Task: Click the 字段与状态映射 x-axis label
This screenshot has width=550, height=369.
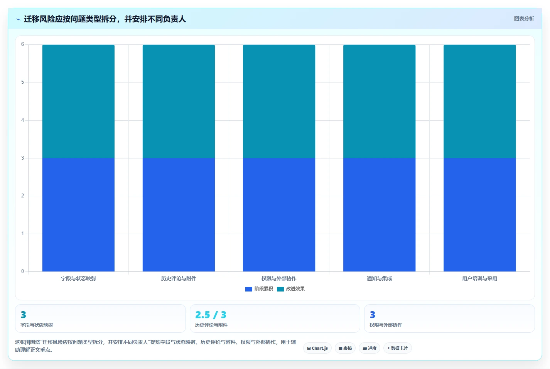Action: point(78,278)
